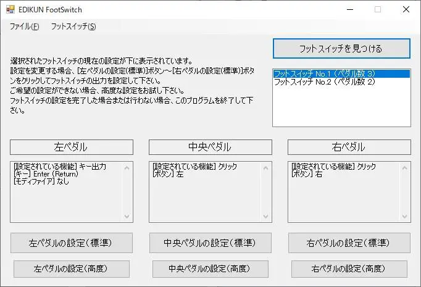The width and height of the screenshot is (421, 287).
Task: Click the [設定されている機能] キー出力 line
Action: pyautogui.click(x=60, y=167)
